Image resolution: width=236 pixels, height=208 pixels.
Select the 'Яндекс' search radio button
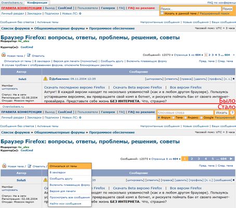(x=185, y=118)
